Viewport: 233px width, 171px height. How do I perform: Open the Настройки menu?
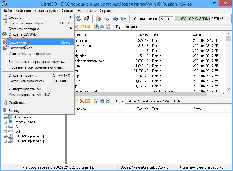87,11
